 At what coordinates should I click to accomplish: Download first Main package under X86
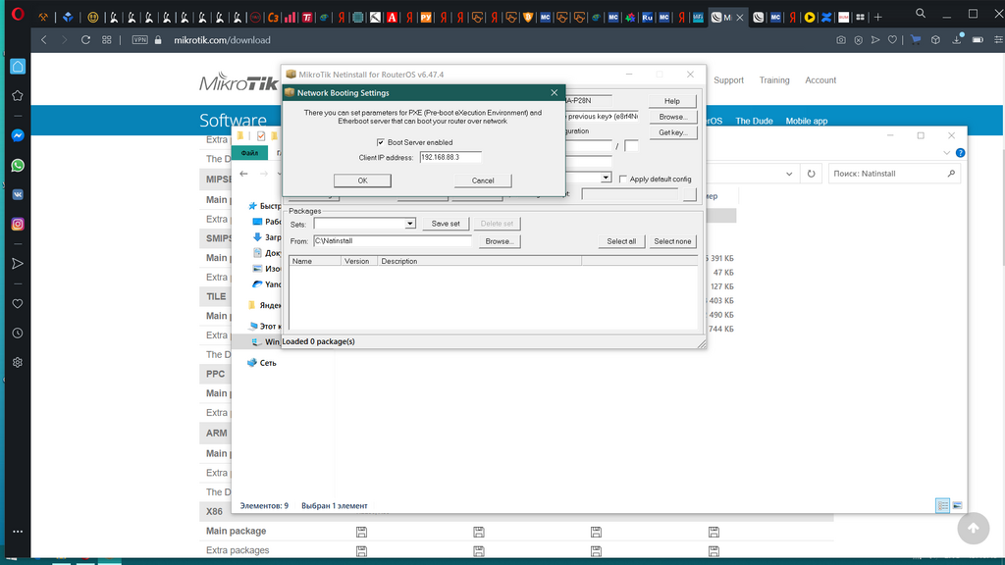point(361,532)
